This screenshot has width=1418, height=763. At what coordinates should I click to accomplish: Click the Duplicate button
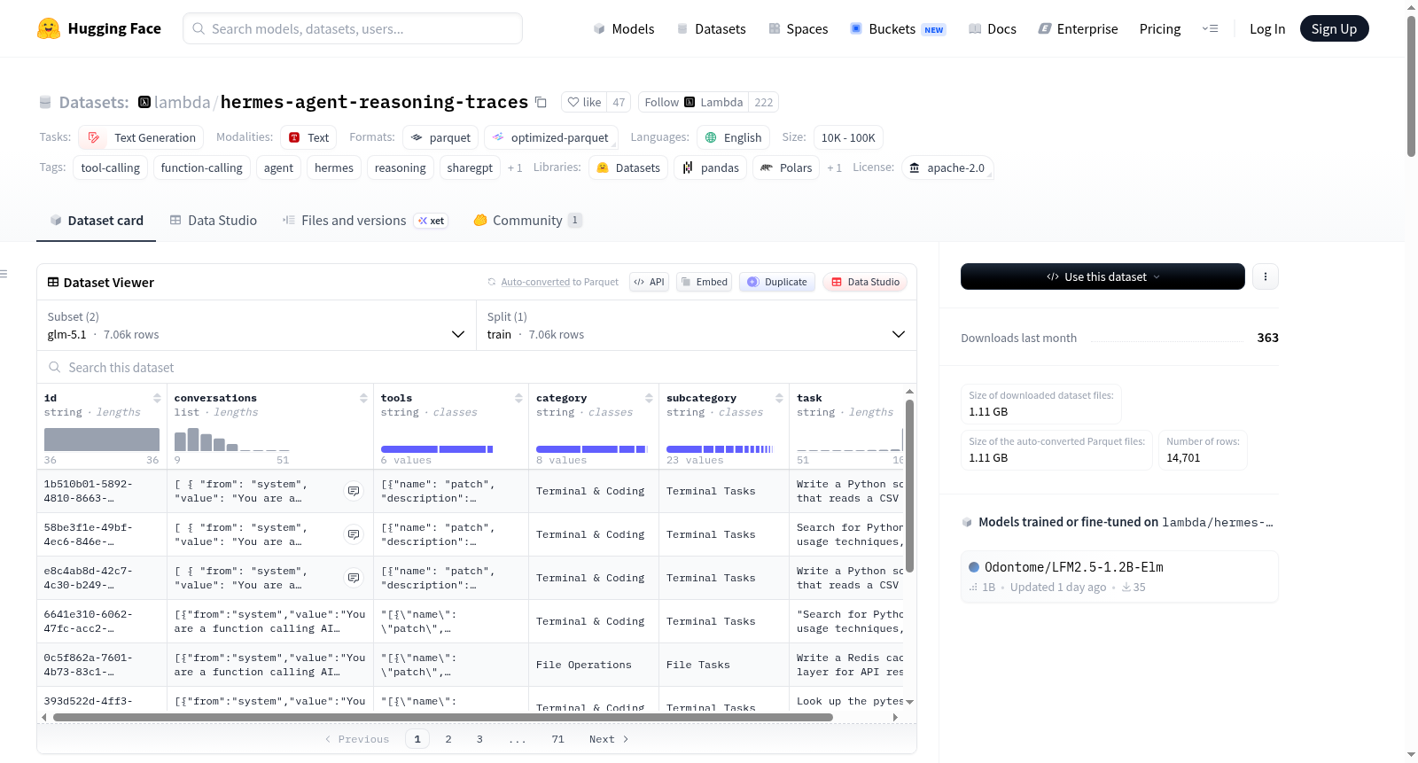coord(777,282)
